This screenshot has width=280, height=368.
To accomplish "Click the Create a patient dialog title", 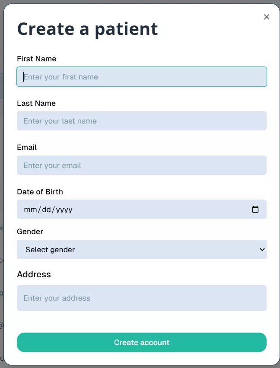I will tap(87, 29).
